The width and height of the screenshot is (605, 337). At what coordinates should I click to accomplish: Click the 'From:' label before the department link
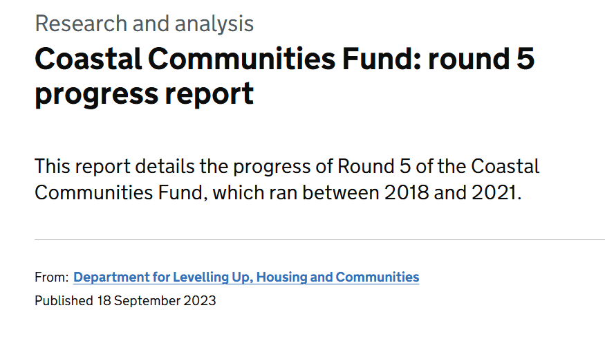point(52,277)
